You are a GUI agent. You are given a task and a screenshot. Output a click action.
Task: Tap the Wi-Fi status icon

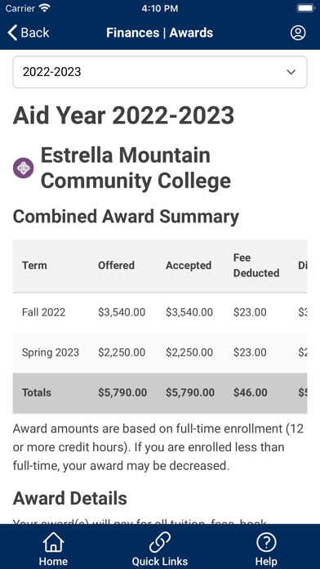pyautogui.click(x=45, y=8)
